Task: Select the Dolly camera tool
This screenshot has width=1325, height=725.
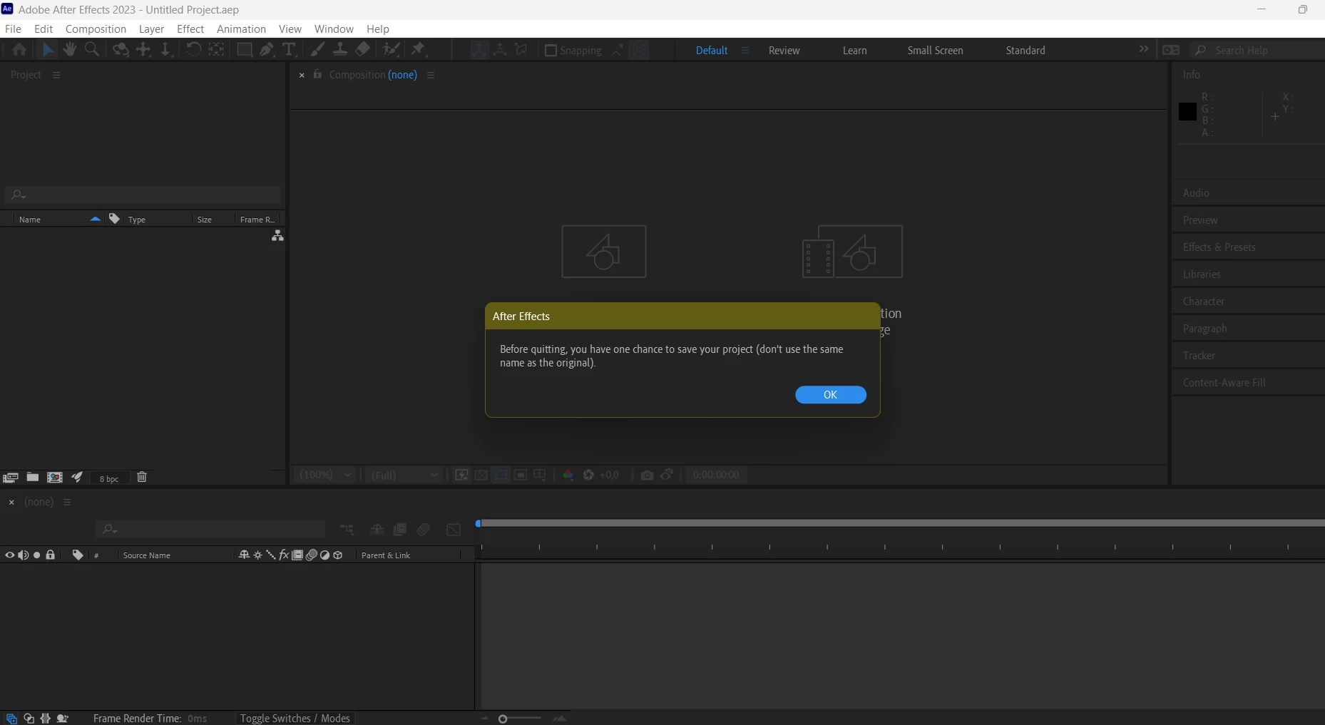Action: (x=165, y=49)
